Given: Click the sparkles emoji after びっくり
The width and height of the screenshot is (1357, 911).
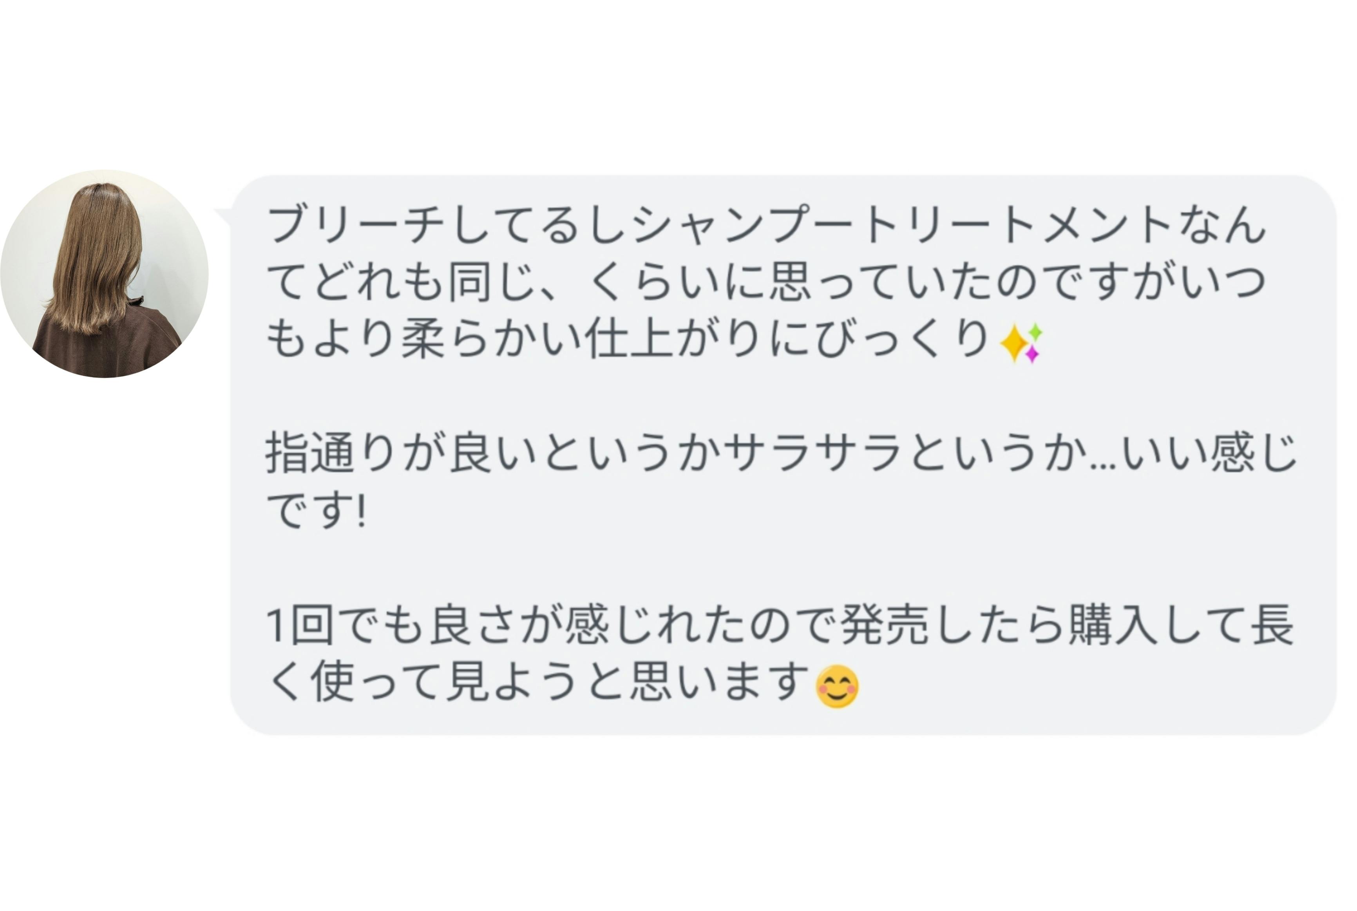Looking at the screenshot, I should 1020,343.
